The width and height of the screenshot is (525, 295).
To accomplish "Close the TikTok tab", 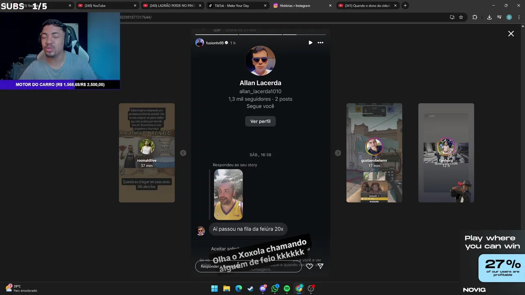I will 265,6.
